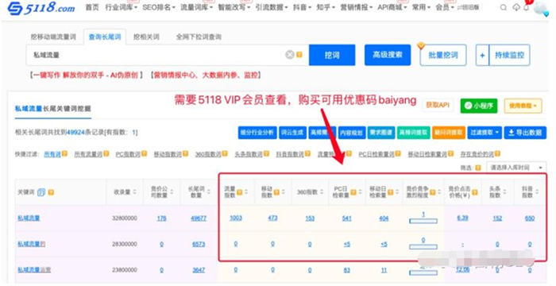Go to 首页 in the navigation bar
Image resolution: width=556 pixels, height=286 pixels.
click(93, 7)
